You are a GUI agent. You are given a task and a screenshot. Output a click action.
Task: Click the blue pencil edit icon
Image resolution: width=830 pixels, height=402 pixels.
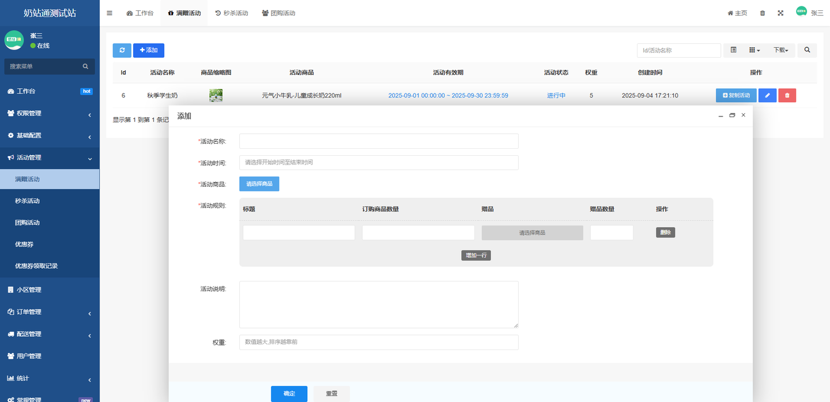click(767, 96)
